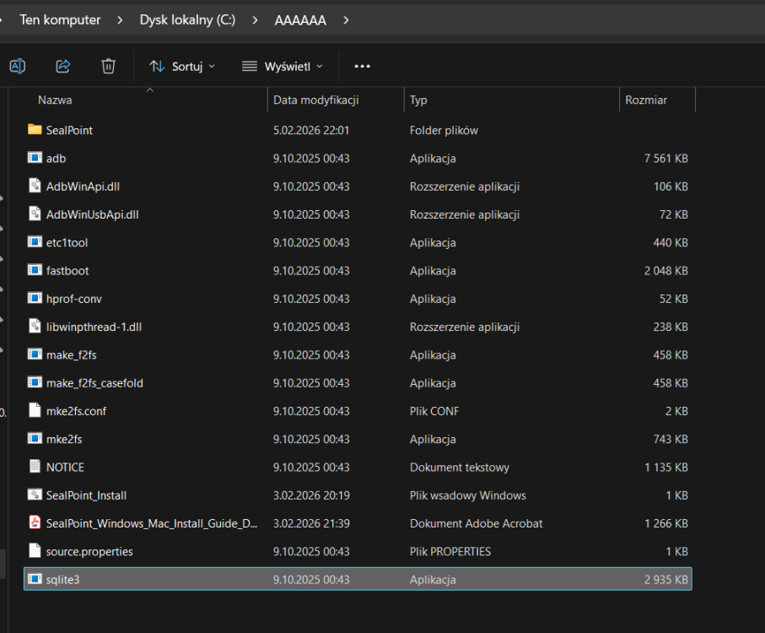The width and height of the screenshot is (765, 633).
Task: Click the NOTICE text document icon
Action: tap(35, 467)
